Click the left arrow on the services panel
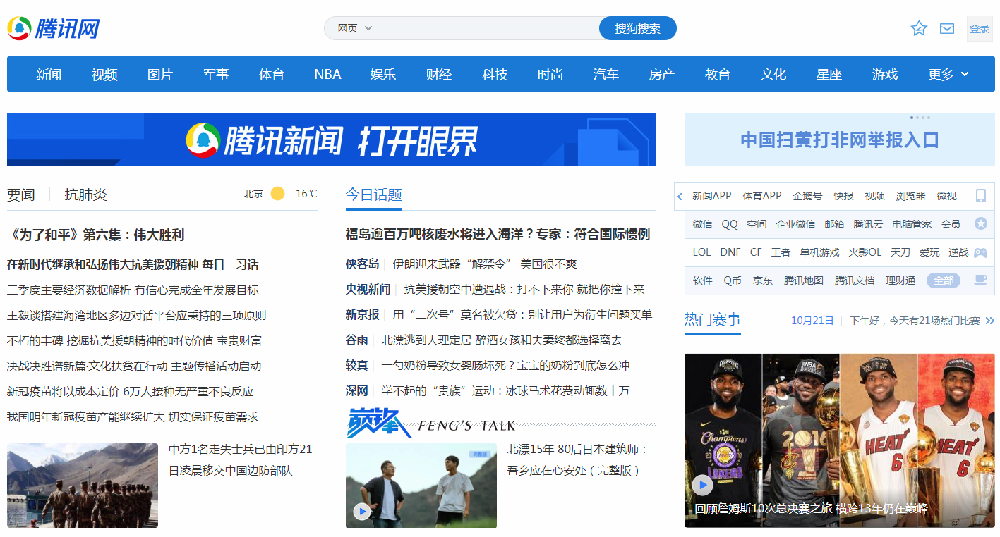Screen dimensions: 1000x537 click(680, 197)
